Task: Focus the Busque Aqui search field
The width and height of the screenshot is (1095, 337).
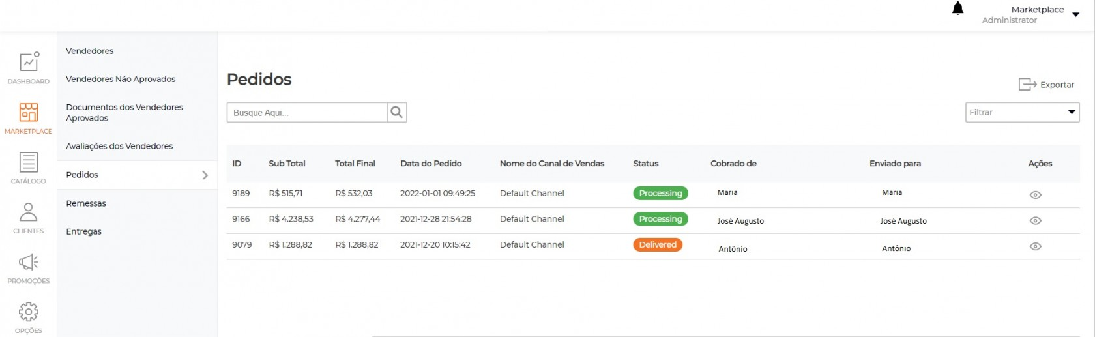Action: point(306,112)
